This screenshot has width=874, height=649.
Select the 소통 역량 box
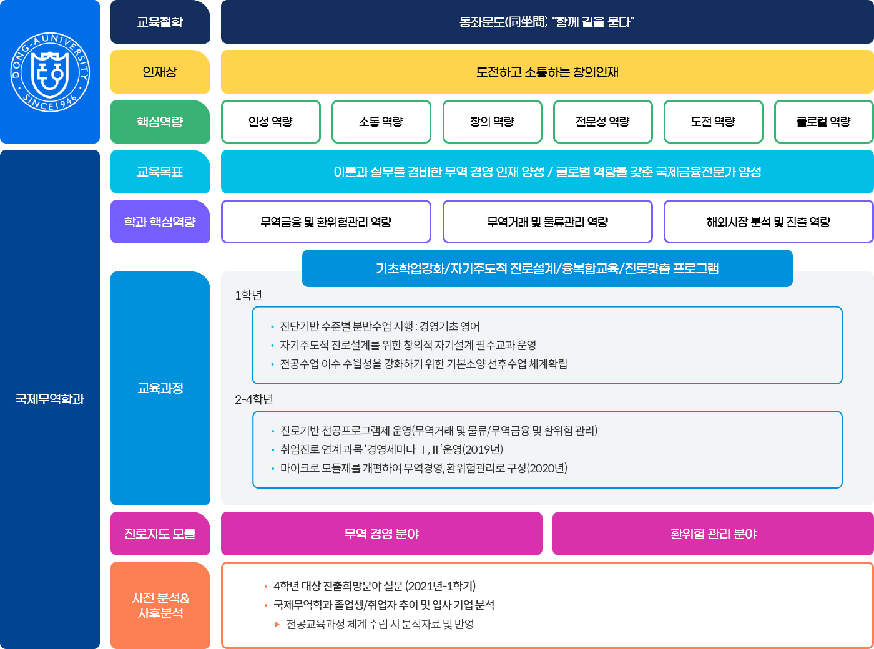pyautogui.click(x=381, y=122)
